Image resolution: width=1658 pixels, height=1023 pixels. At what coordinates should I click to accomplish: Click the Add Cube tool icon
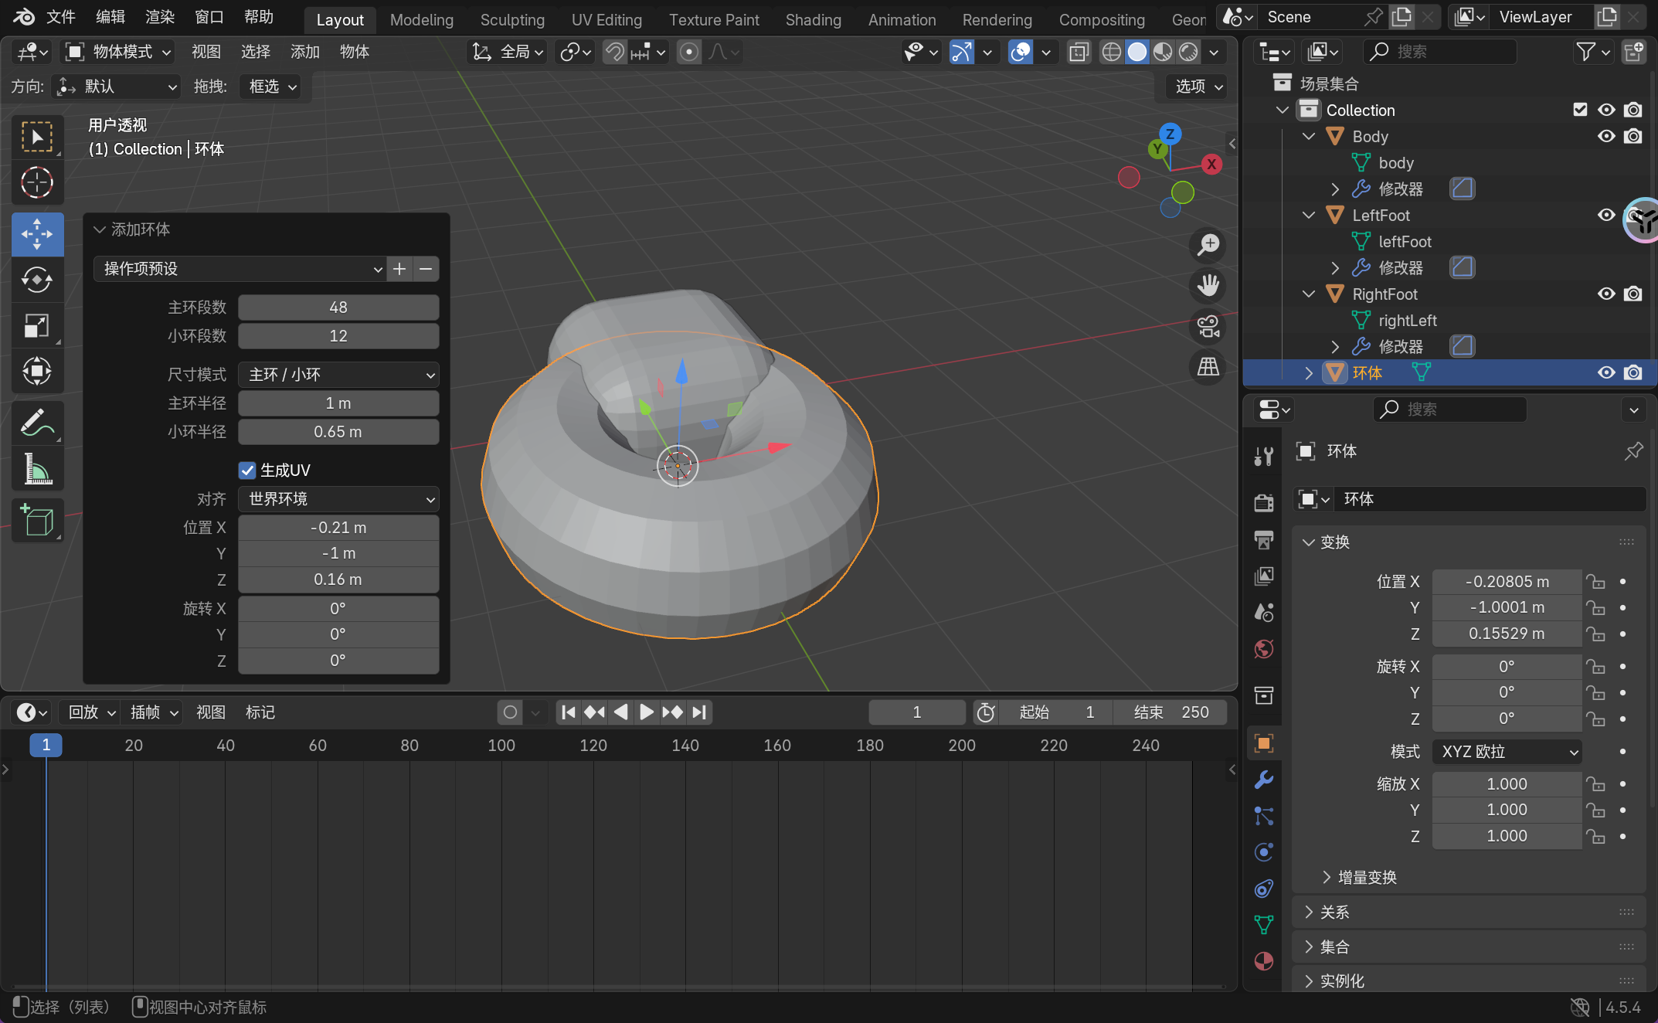coord(36,521)
